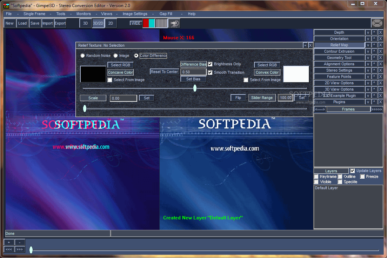Screen dimensions: 387x258
Task: Toggle the Update Layers checkbox
Action: click(353, 171)
